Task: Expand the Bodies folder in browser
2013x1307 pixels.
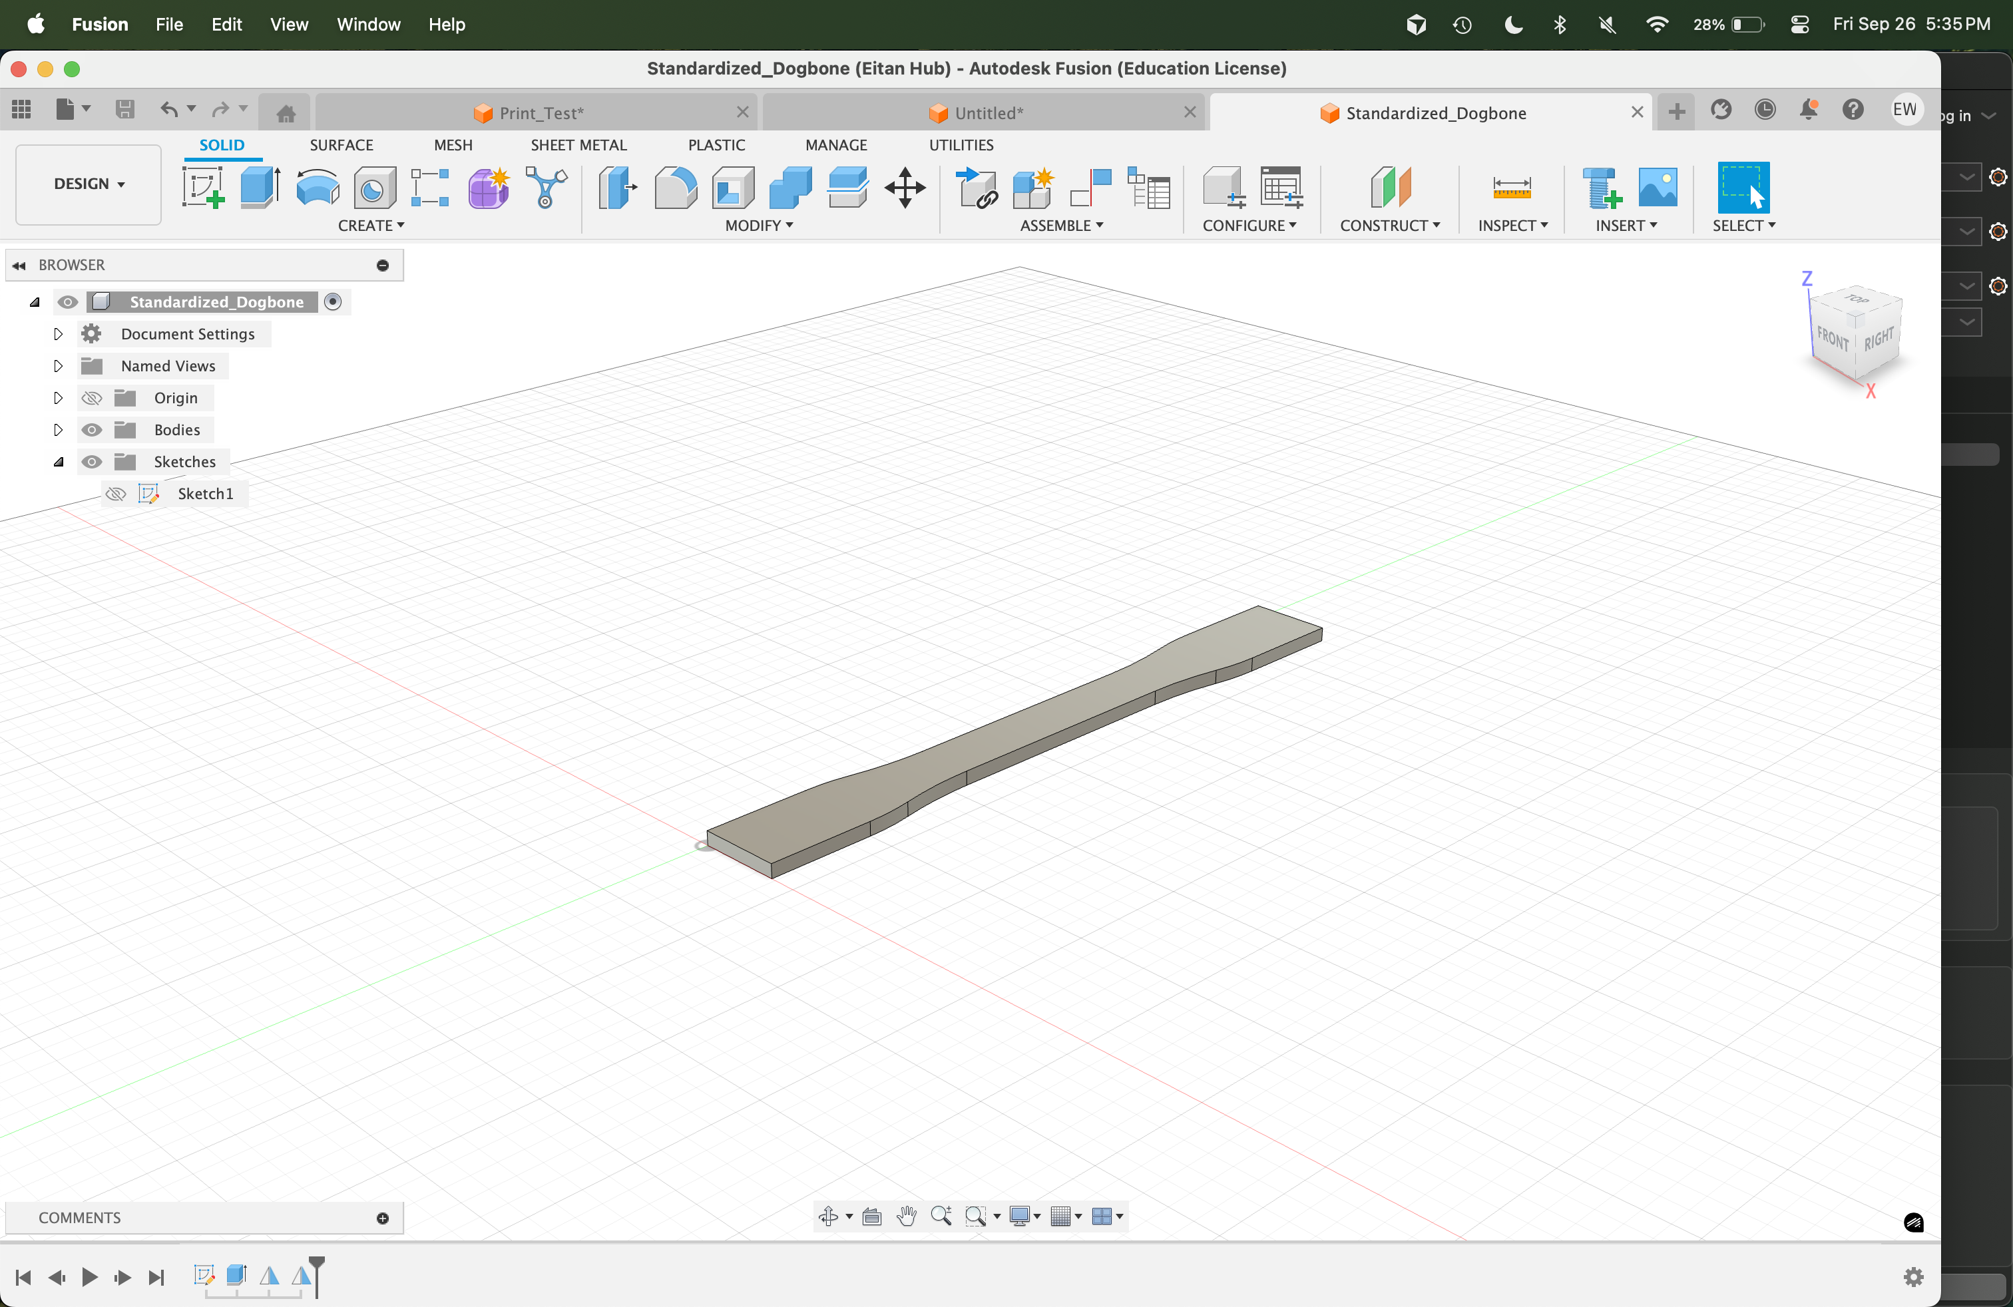Action: tap(57, 429)
